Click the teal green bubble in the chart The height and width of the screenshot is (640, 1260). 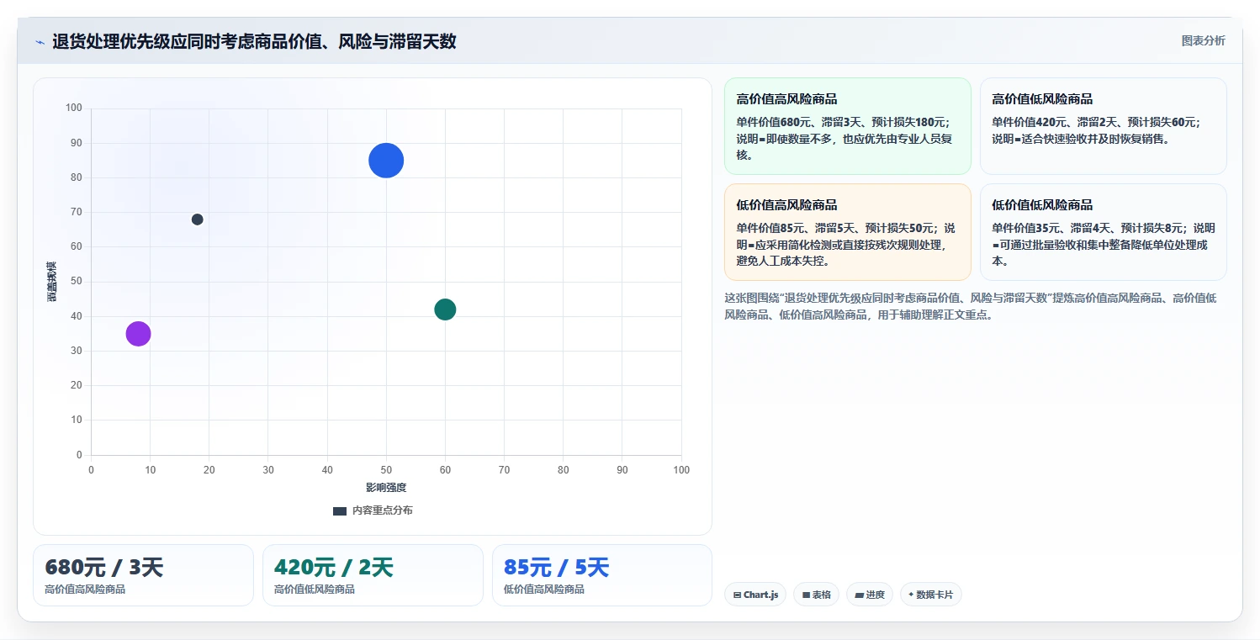click(x=445, y=309)
